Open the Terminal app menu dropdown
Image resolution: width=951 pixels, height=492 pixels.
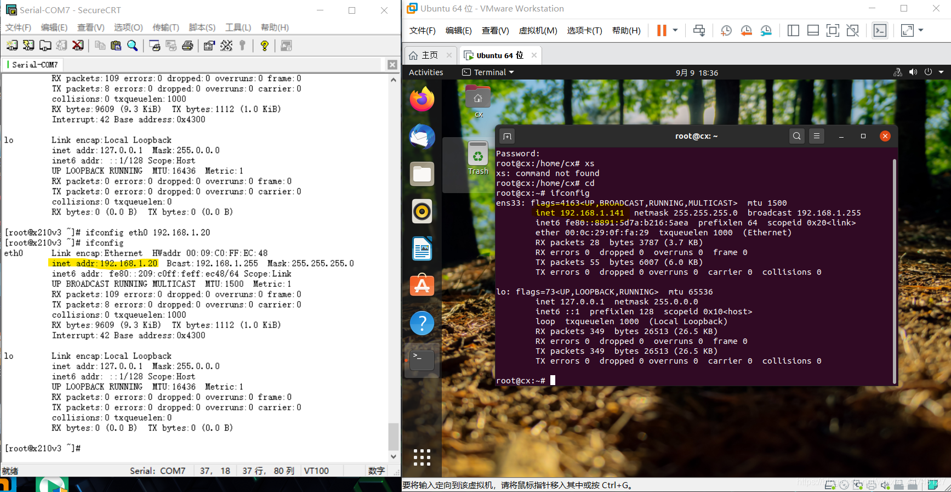pyautogui.click(x=488, y=72)
